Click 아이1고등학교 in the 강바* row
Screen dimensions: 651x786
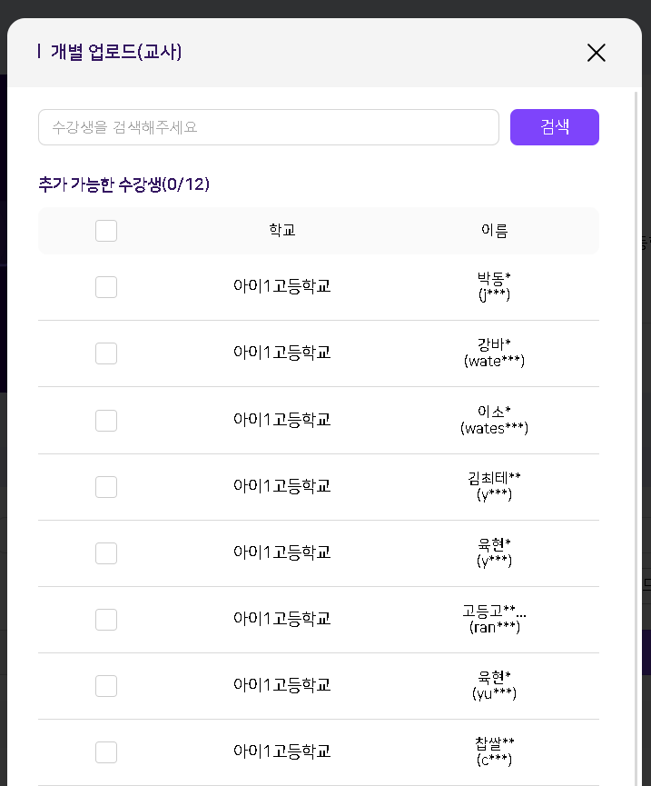pyautogui.click(x=282, y=353)
